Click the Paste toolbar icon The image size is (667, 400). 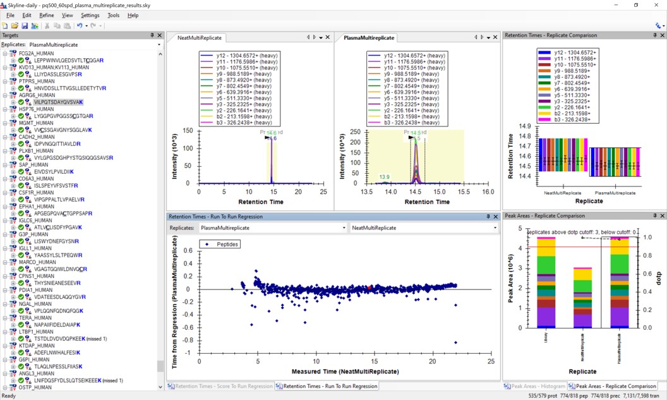pyautogui.click(x=67, y=26)
